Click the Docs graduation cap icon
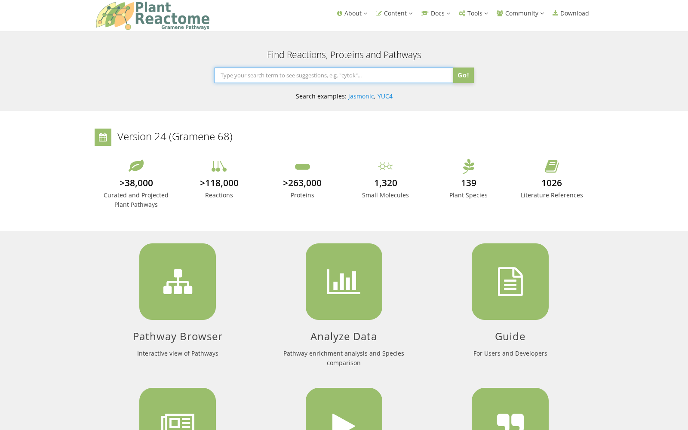 (x=425, y=13)
